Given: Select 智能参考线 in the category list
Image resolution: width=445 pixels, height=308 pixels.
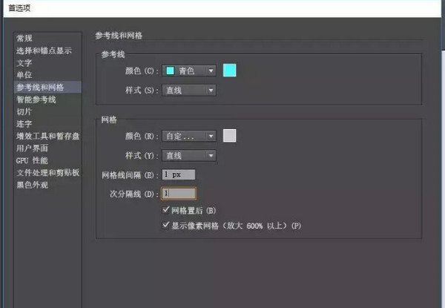Looking at the screenshot, I should pos(36,99).
